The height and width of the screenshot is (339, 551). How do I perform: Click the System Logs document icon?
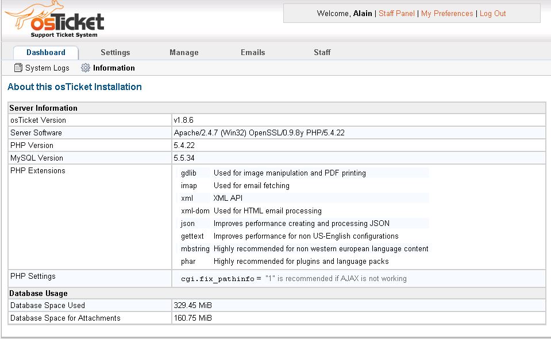[x=18, y=68]
